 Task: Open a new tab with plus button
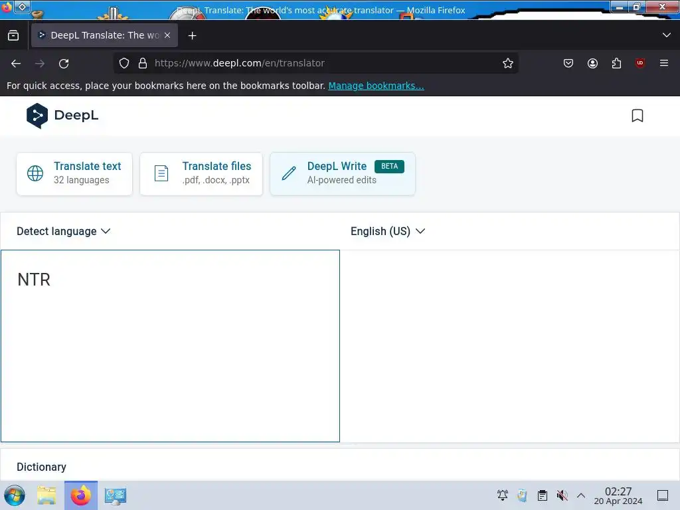coord(192,36)
